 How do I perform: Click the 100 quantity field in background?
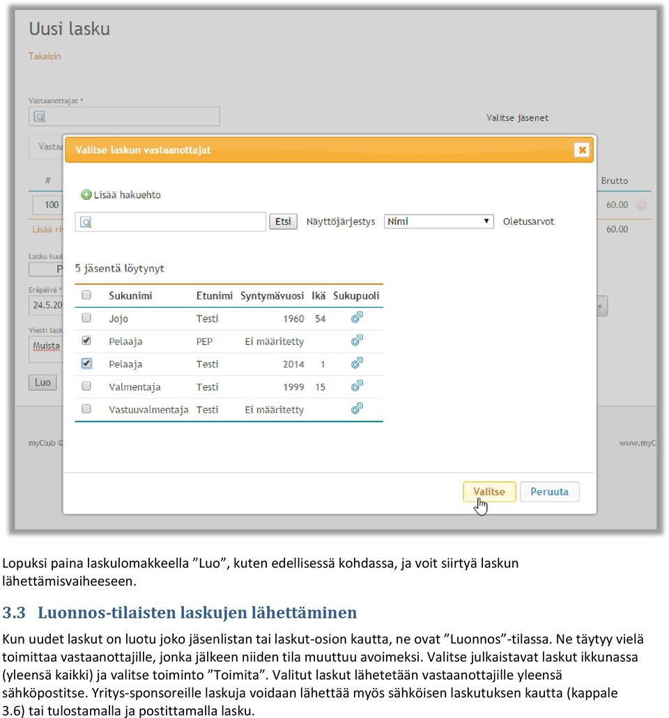47,205
